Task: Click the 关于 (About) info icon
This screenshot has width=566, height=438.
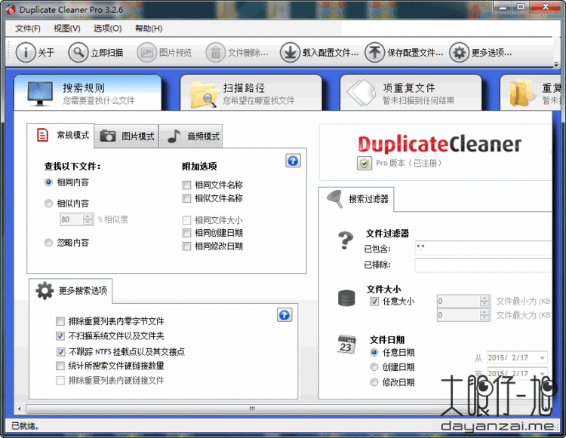Action: (x=25, y=53)
